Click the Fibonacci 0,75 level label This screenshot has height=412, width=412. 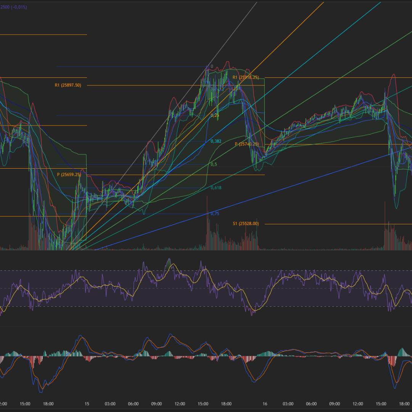[215, 214]
